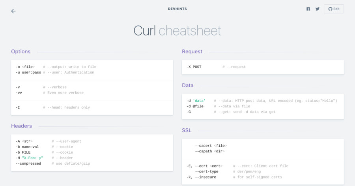The width and height of the screenshot is (355, 186).
Task: Click the Options section heading
Action: click(21, 51)
